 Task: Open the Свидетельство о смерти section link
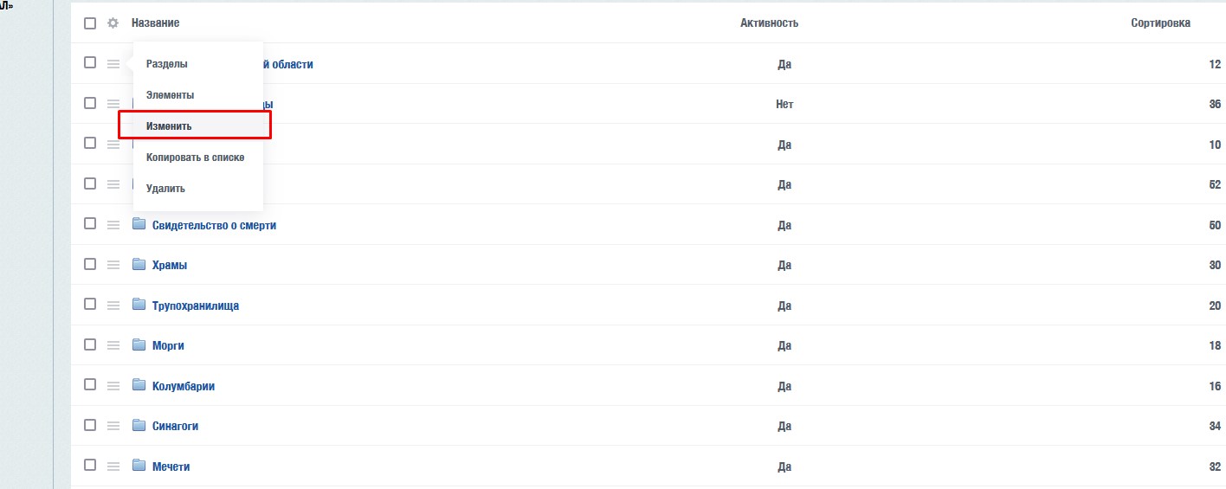(214, 225)
